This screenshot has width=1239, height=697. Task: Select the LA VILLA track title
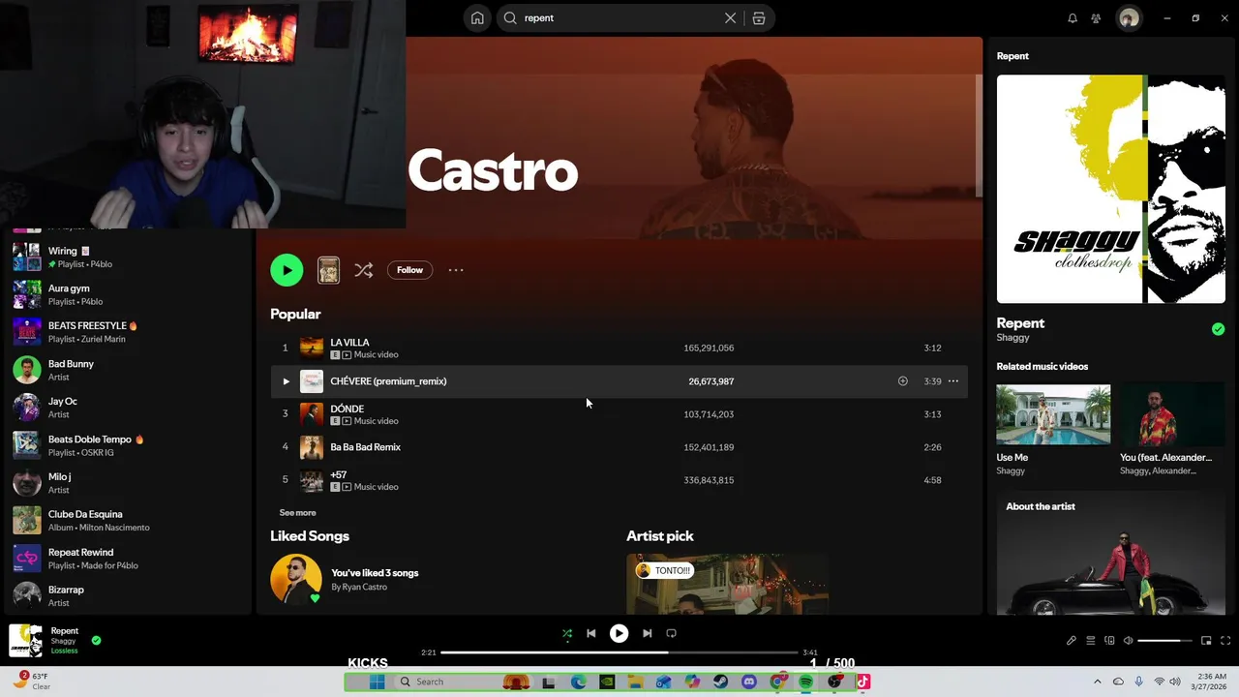pos(349,343)
